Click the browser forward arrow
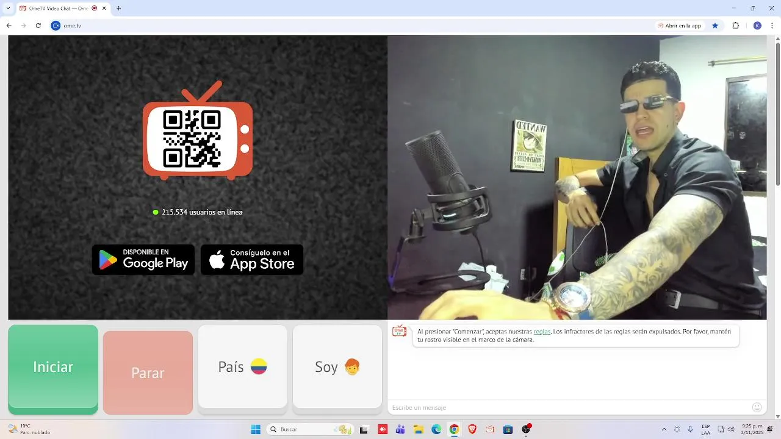This screenshot has width=781, height=439. click(x=24, y=26)
